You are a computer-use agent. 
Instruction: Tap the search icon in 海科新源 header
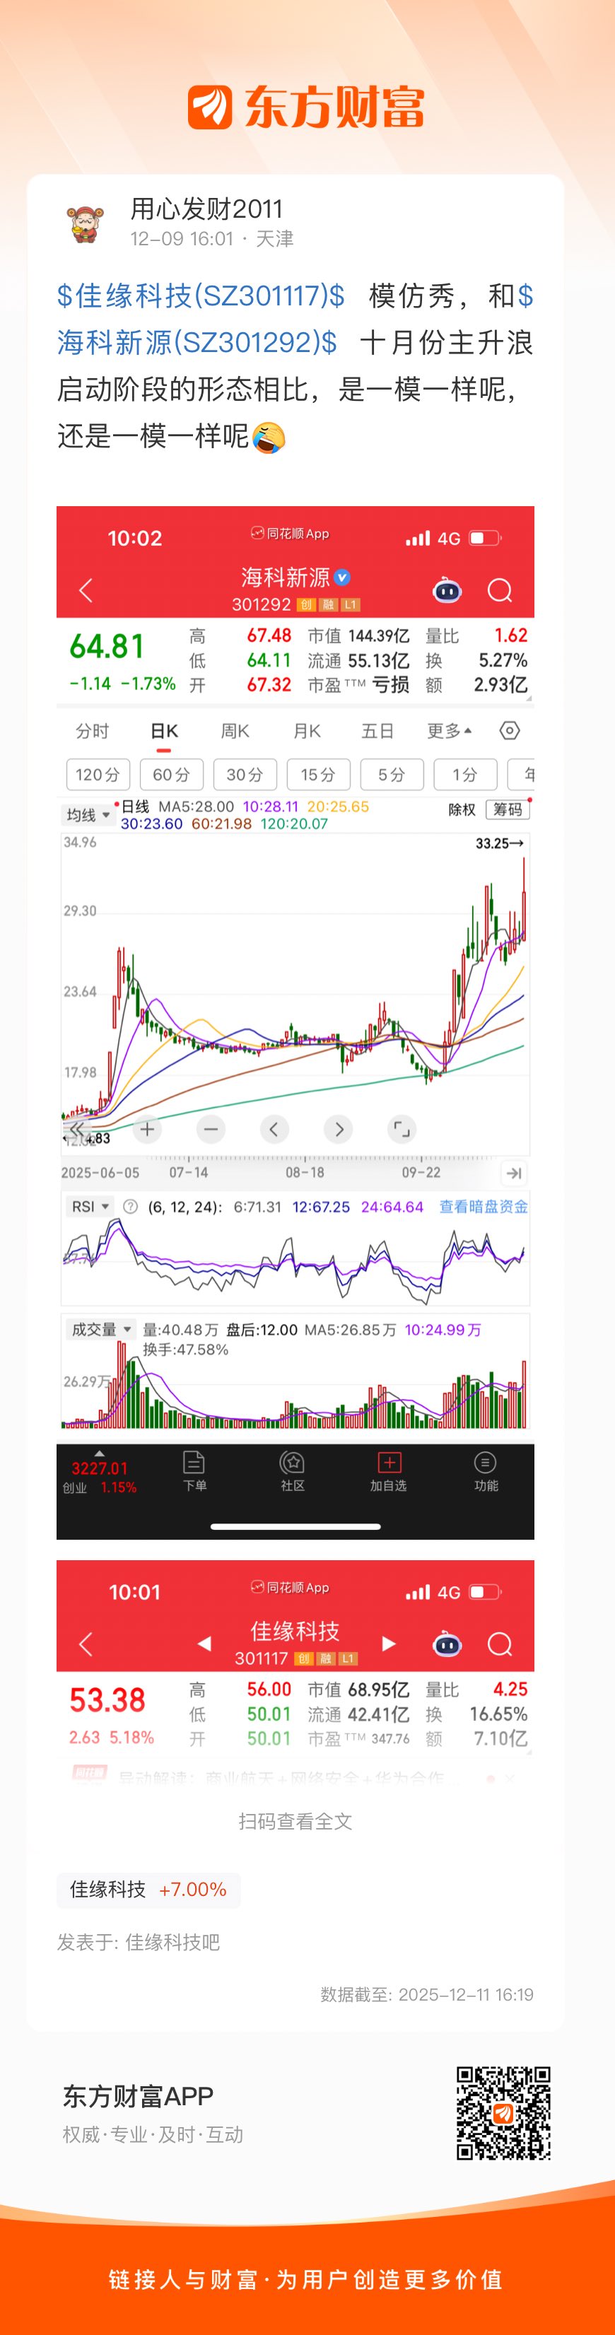coord(500,591)
